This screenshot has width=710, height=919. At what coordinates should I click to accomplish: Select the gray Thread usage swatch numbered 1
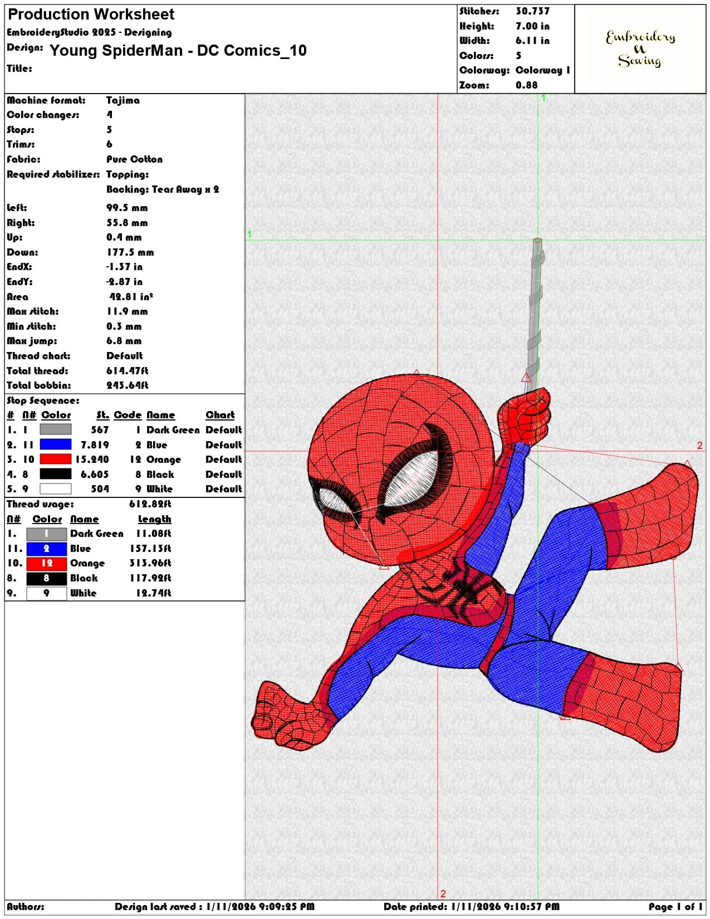[x=47, y=534]
